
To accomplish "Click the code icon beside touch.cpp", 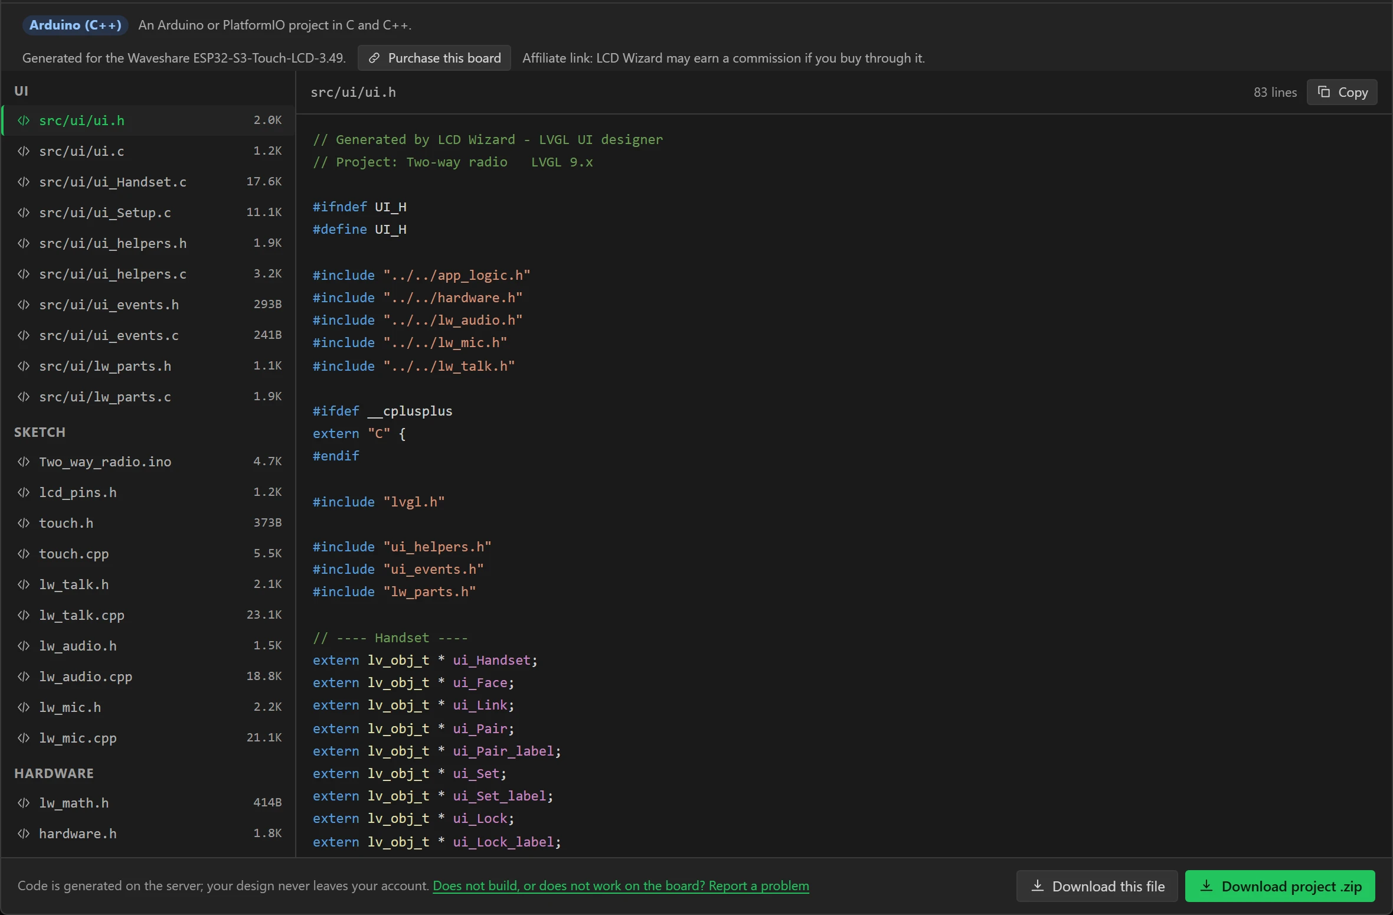I will (x=24, y=554).
